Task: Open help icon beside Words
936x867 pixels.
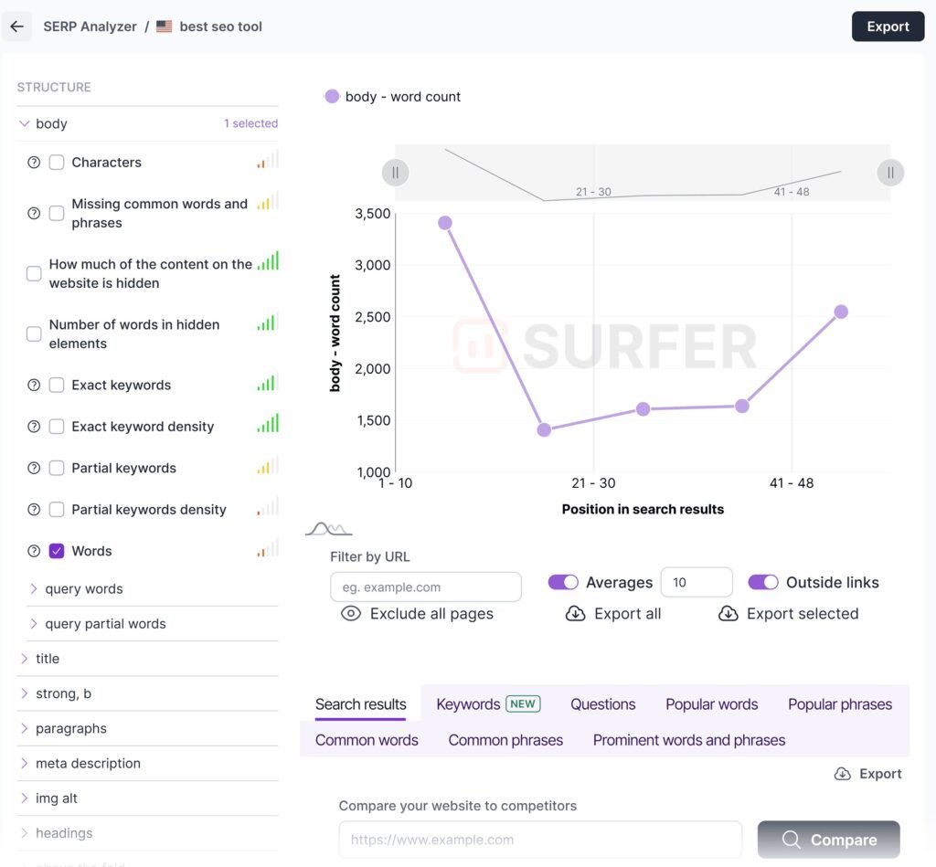Action: [x=34, y=551]
